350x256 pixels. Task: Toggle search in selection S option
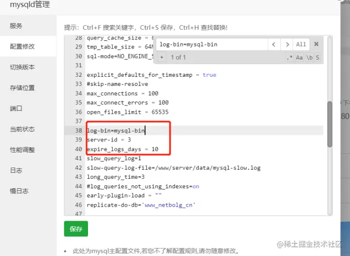click(x=317, y=58)
